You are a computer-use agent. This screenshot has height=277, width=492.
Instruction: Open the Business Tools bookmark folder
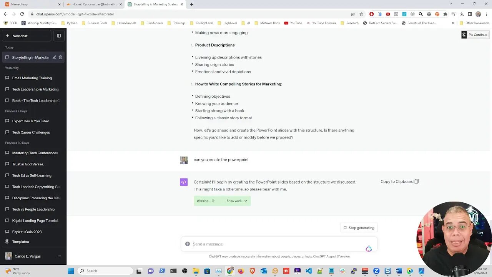click(x=94, y=23)
